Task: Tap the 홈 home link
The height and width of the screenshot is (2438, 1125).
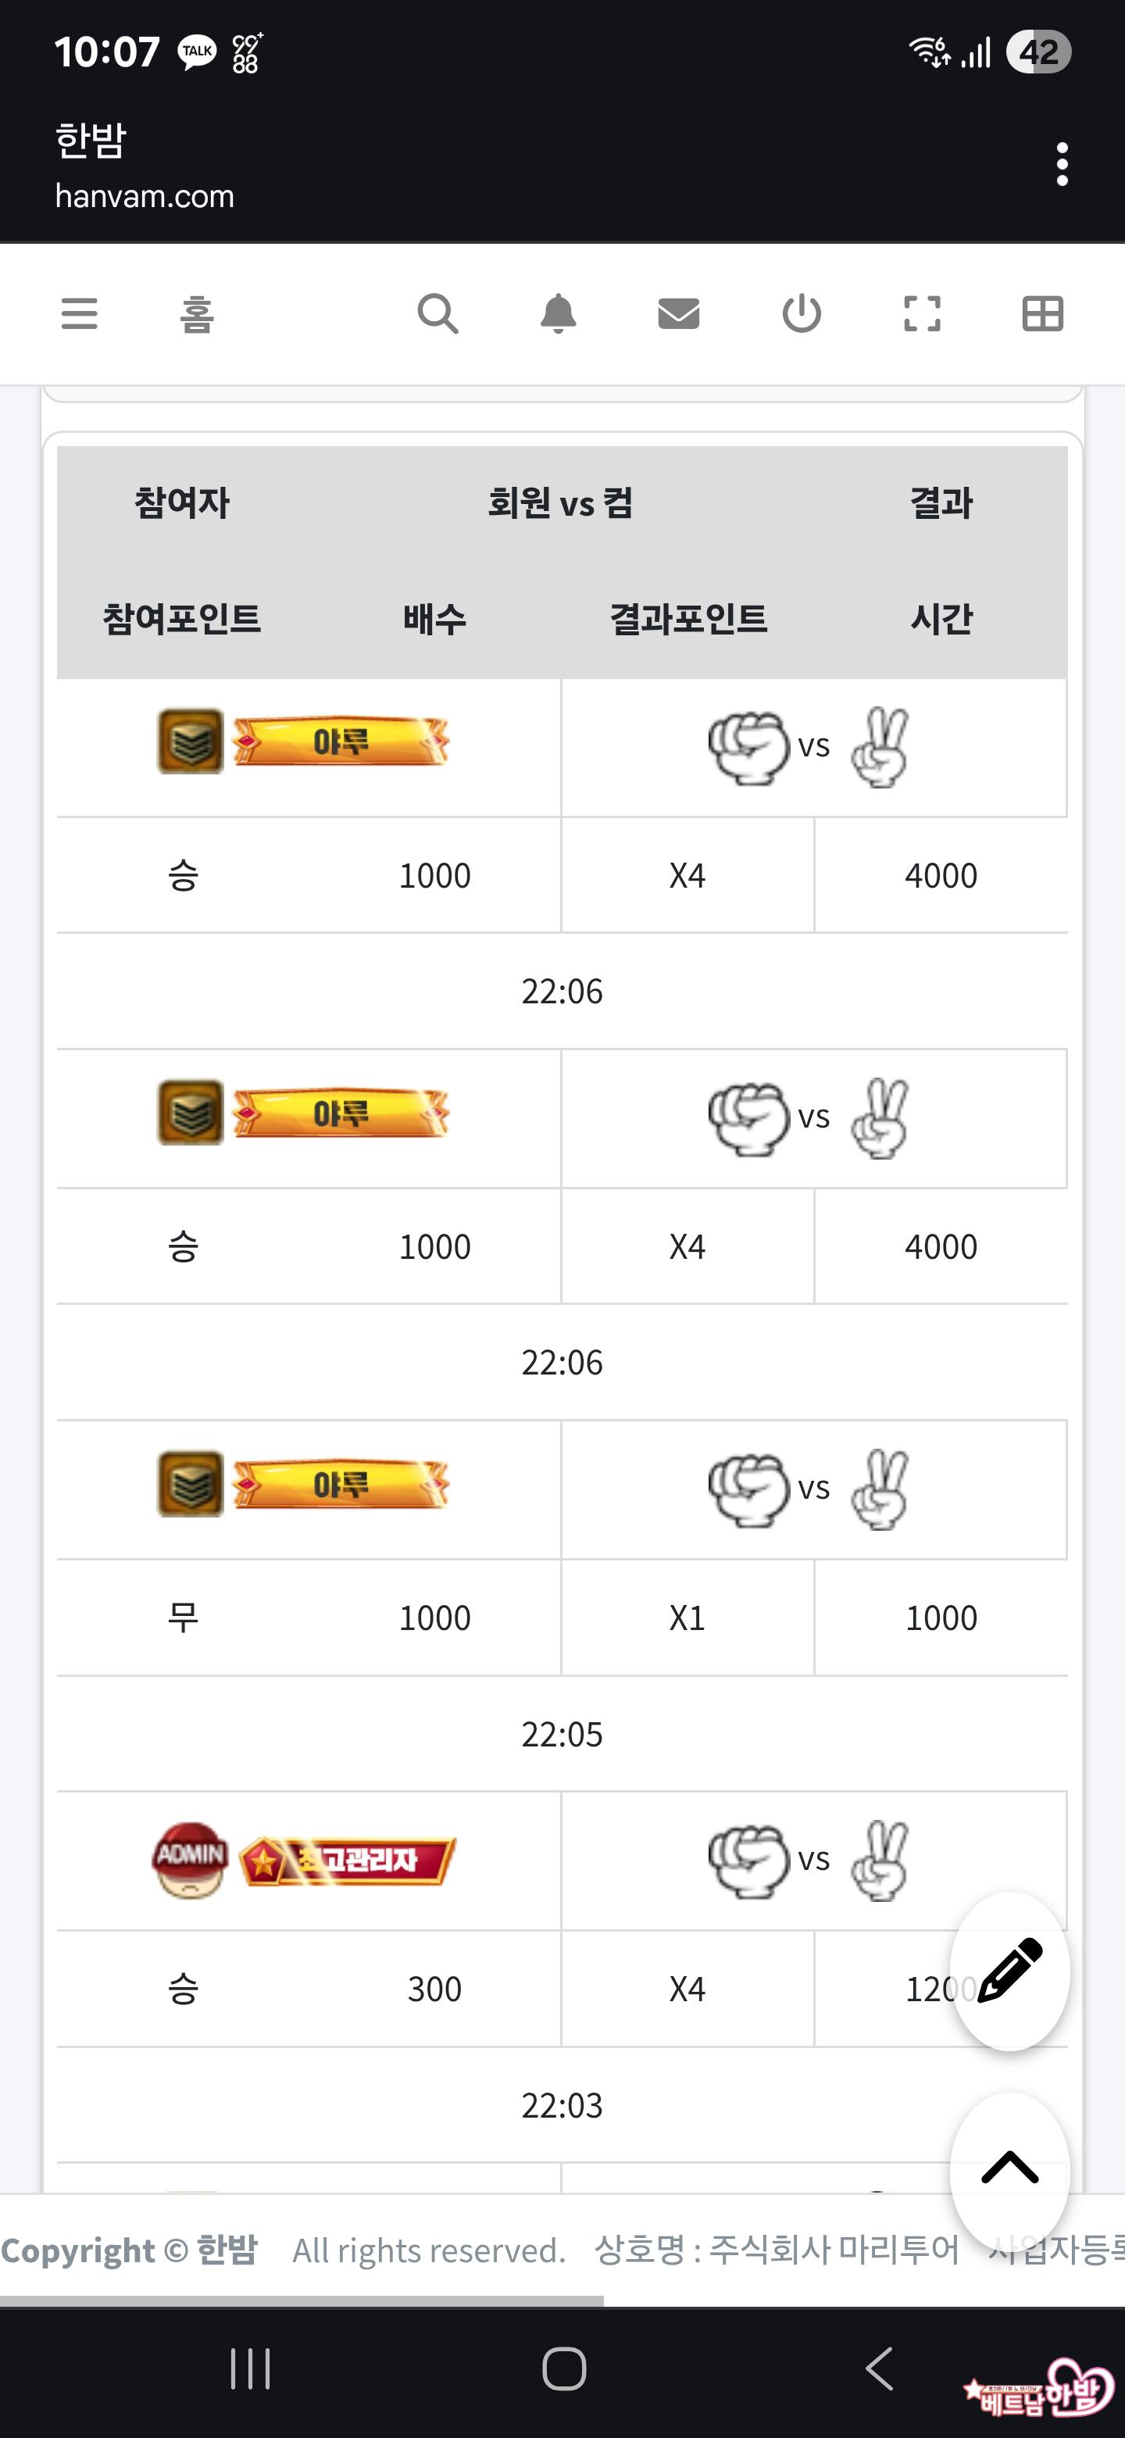Action: point(197,314)
